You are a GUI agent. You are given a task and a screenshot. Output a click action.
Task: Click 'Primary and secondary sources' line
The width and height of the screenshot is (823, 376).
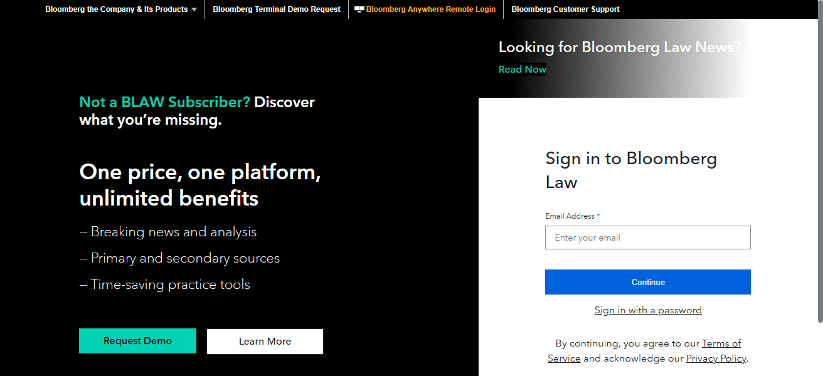click(x=179, y=258)
